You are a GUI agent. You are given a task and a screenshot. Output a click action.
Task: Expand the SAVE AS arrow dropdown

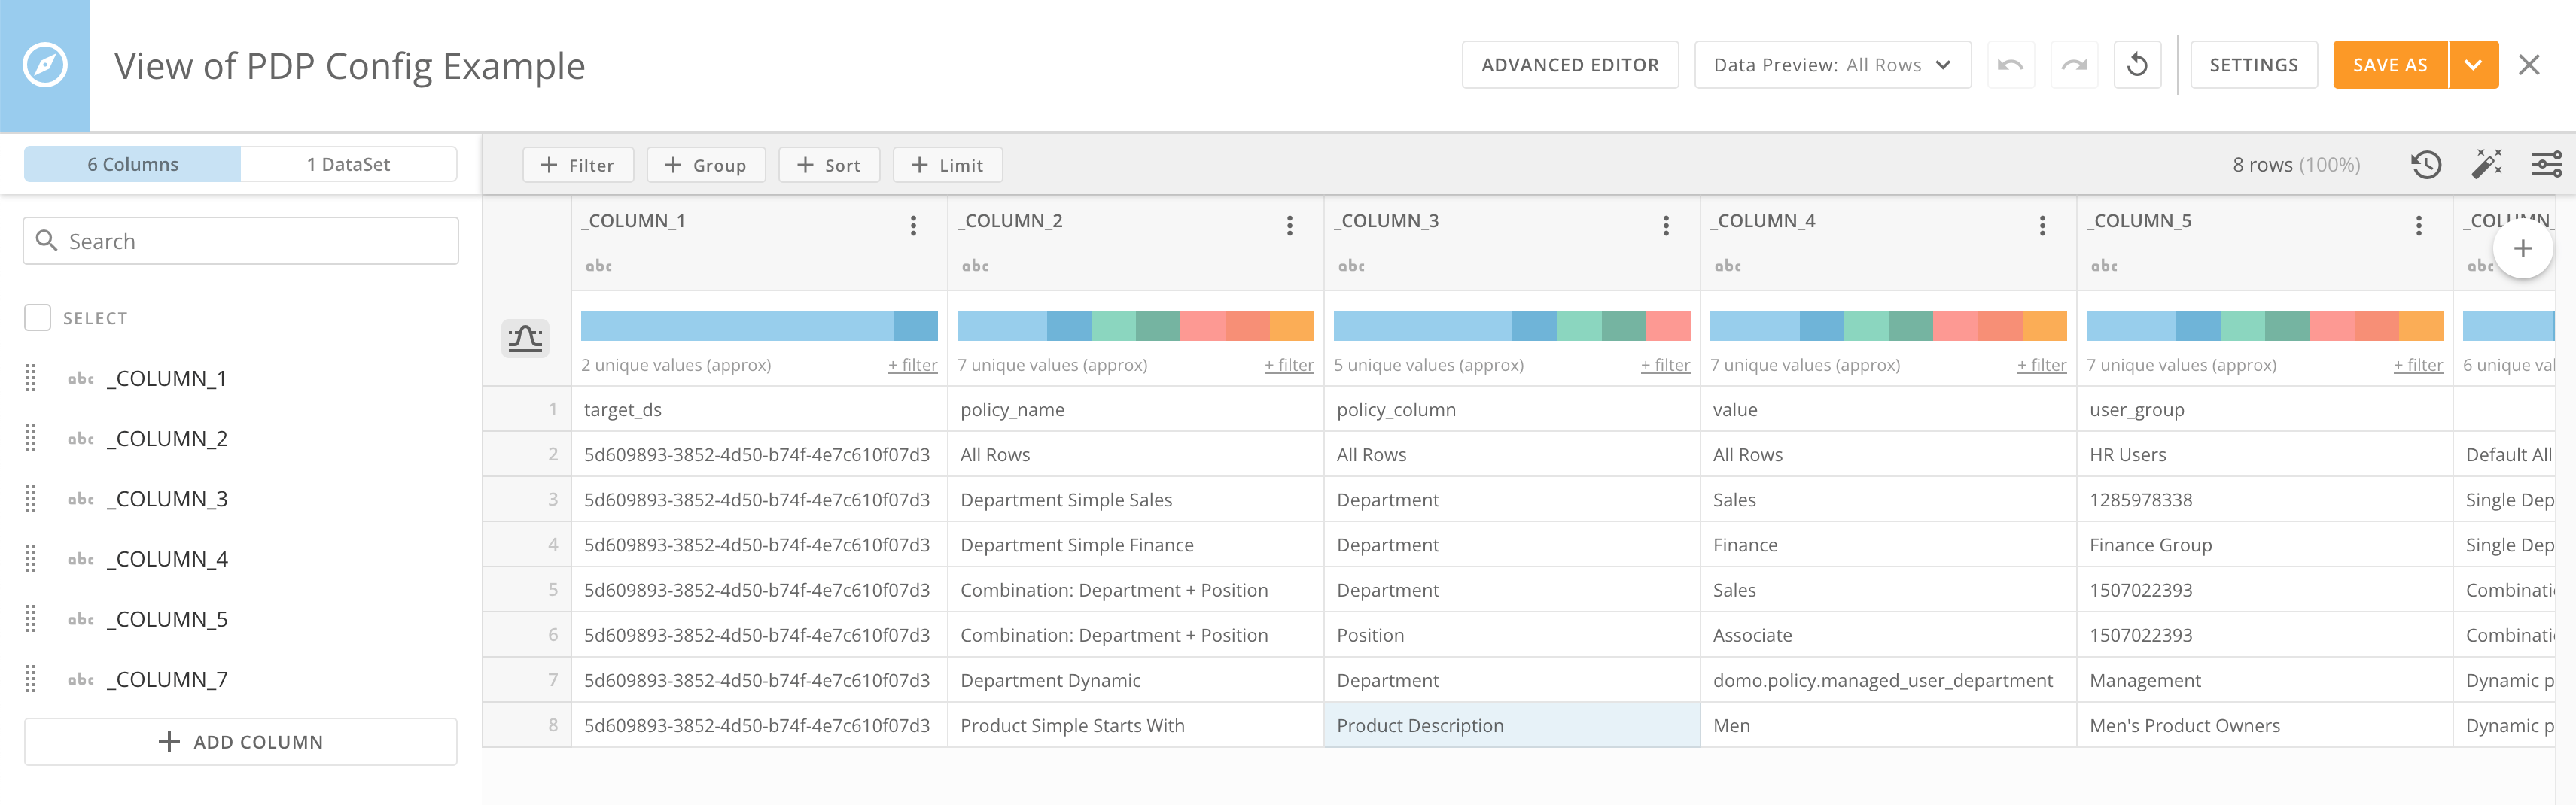[2473, 65]
